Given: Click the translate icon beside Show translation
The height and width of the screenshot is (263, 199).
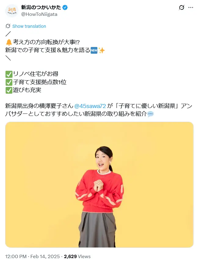Looking at the screenshot, I should coord(8,26).
